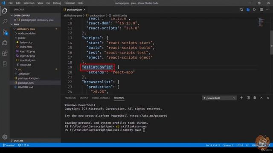The image size is (273, 153).
Task: Select the package.json editor tab
Action: coord(74,9)
